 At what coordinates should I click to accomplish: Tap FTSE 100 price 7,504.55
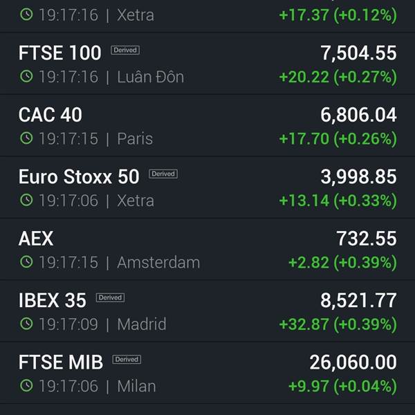coord(358,53)
